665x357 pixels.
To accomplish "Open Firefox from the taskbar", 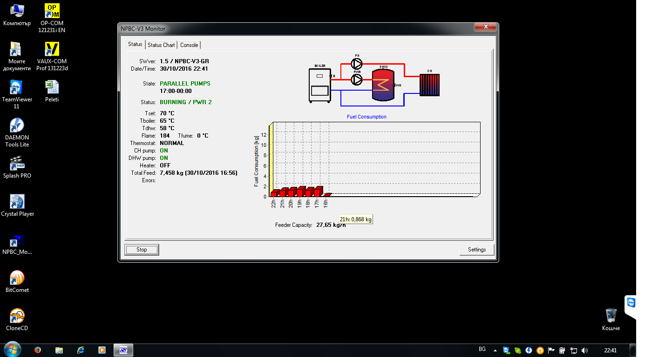I will pyautogui.click(x=38, y=350).
